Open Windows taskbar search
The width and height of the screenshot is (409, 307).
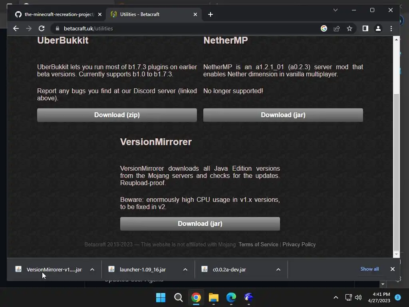179,297
